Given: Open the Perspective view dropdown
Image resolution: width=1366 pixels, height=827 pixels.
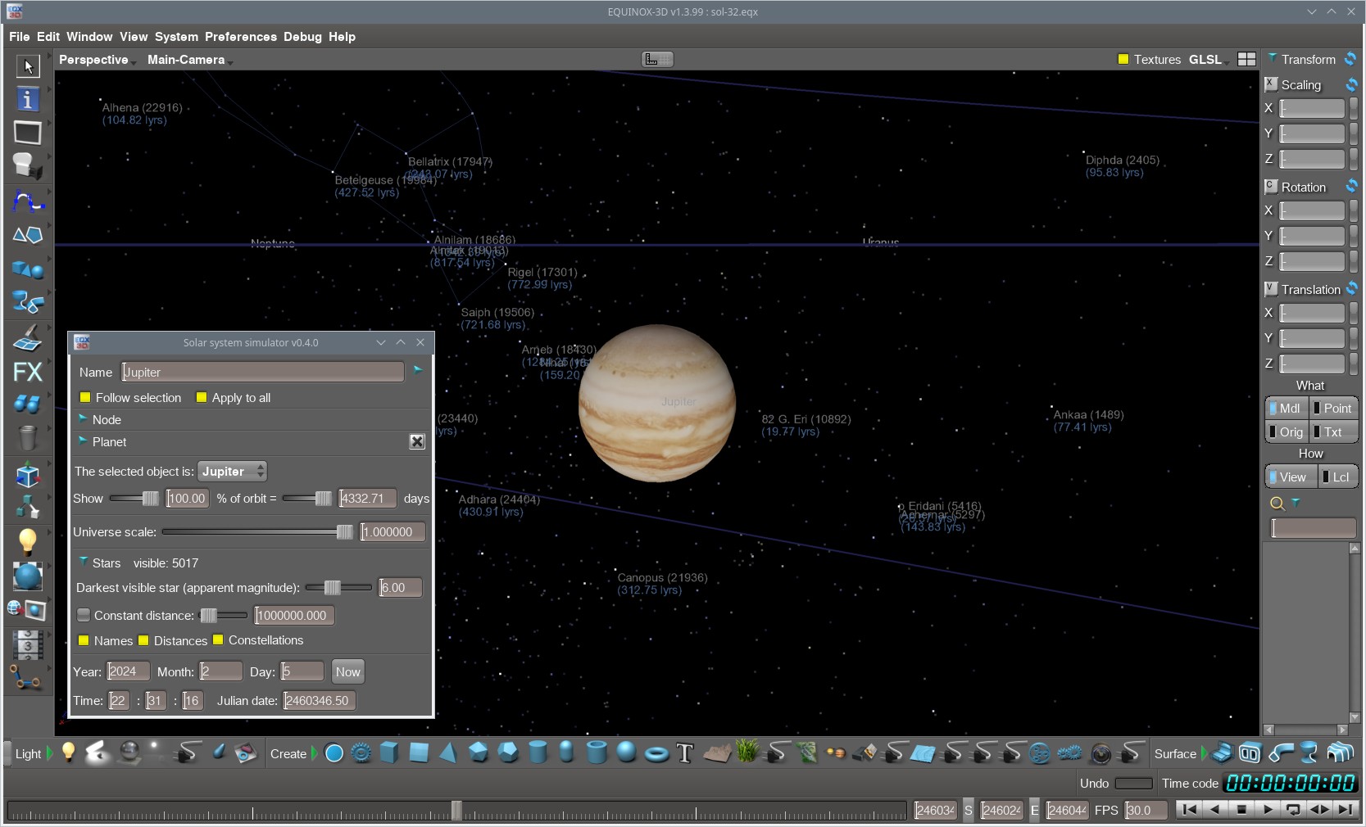Looking at the screenshot, I should (97, 60).
